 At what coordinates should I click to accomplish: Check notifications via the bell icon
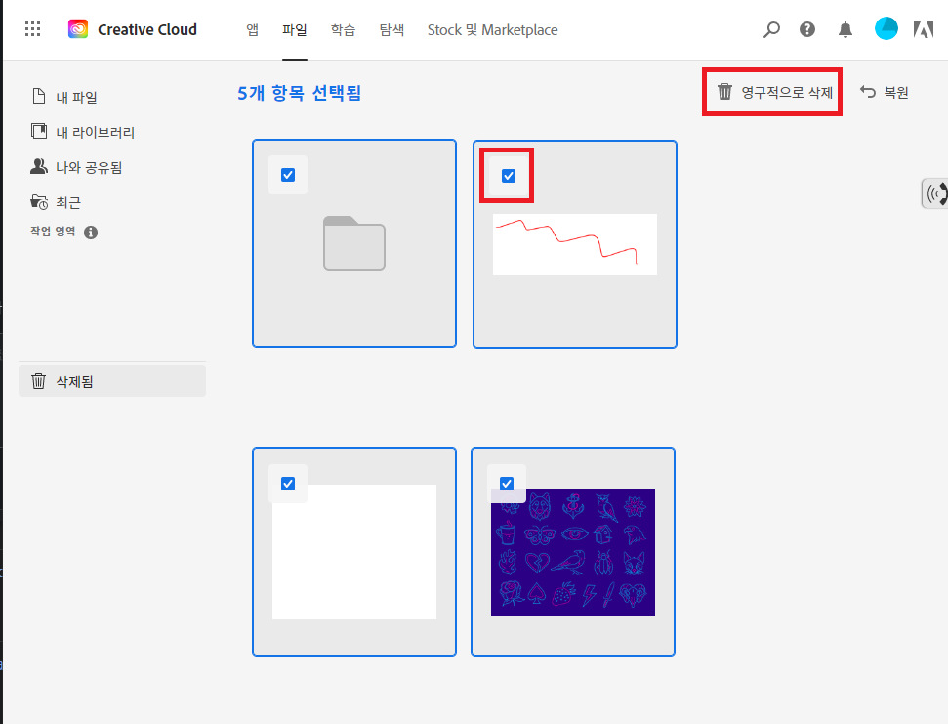pyautogui.click(x=844, y=29)
